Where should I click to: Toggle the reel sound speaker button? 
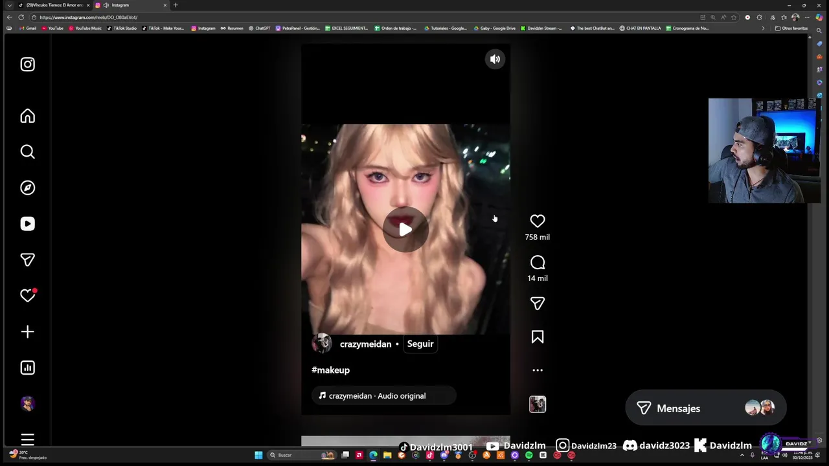(495, 59)
